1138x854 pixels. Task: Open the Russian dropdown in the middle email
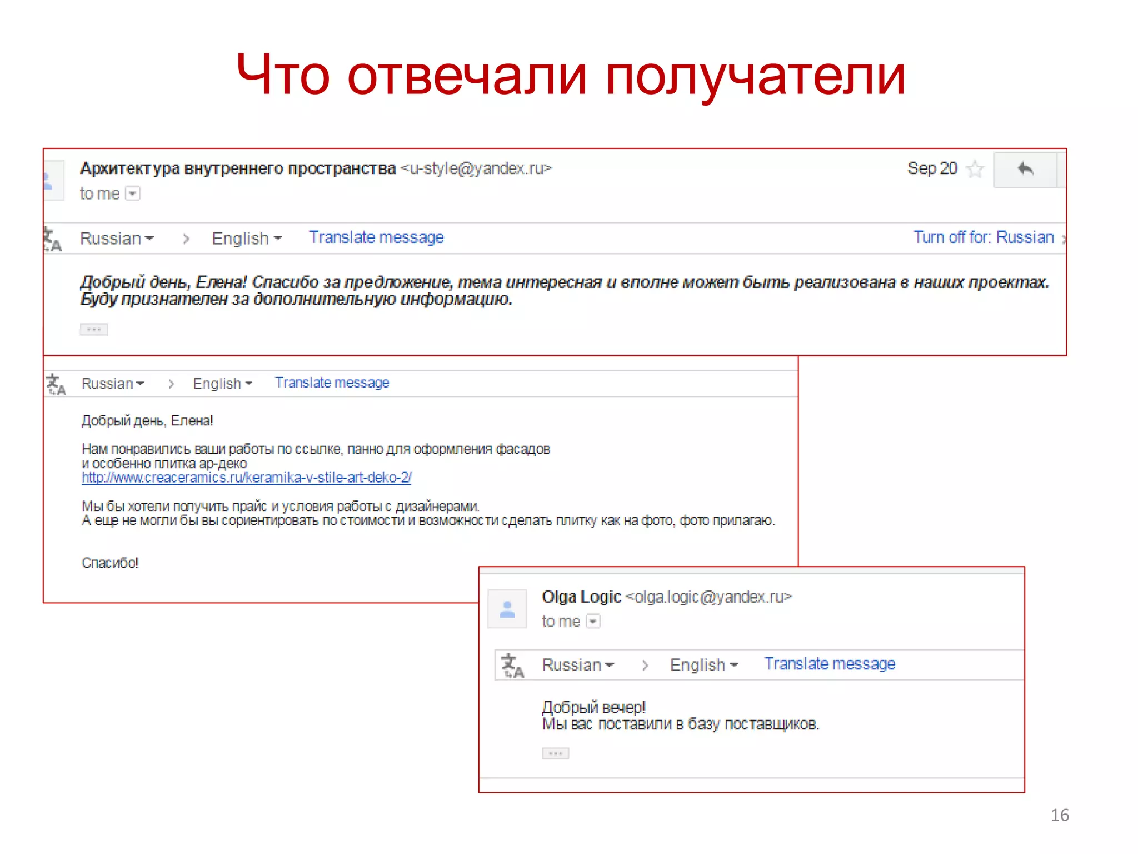pos(113,384)
